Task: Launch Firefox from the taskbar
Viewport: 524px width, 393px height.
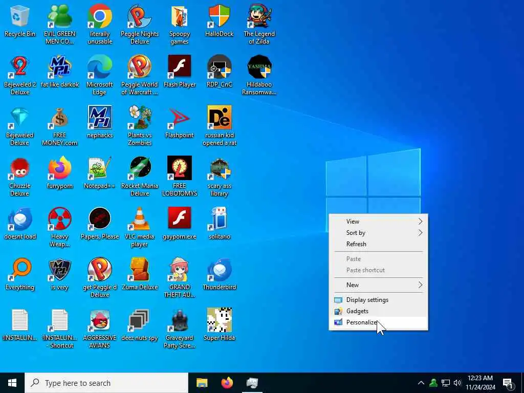Action: point(227,383)
